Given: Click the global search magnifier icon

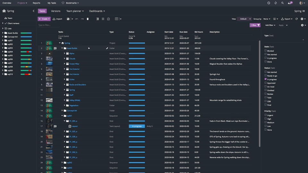Looking at the screenshot, I should tap(282, 3).
